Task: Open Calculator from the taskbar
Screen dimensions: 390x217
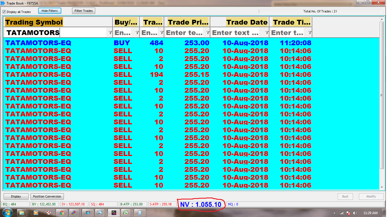Action: (140, 213)
